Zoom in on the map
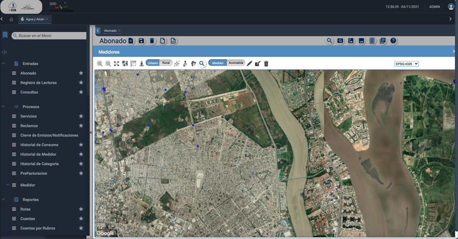This screenshot has height=239, width=458. click(x=100, y=63)
